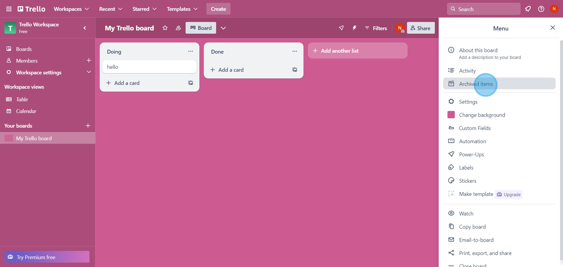This screenshot has height=267, width=563.
Task: Open the Starred dropdown
Action: (x=144, y=9)
